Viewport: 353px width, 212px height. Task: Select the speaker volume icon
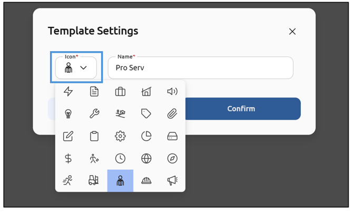point(172,92)
